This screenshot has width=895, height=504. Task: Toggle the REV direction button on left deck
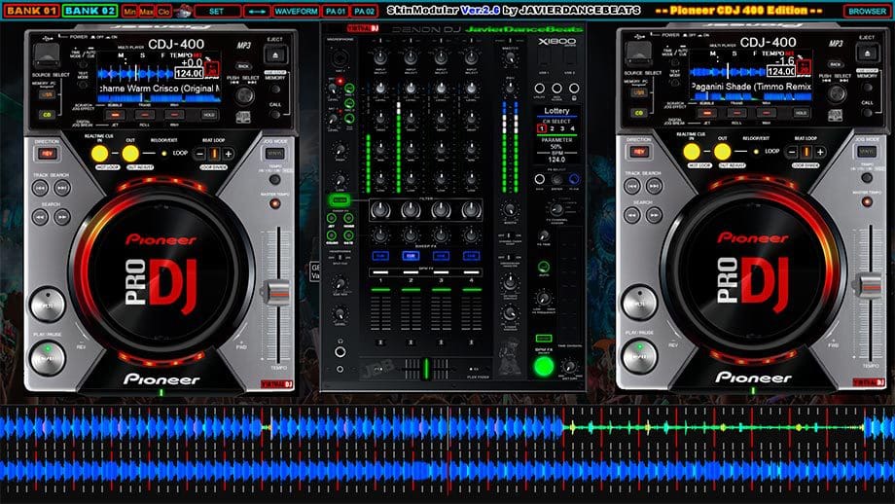(47, 154)
